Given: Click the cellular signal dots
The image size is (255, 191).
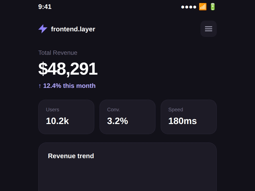Looking at the screenshot, I should coord(189,7).
